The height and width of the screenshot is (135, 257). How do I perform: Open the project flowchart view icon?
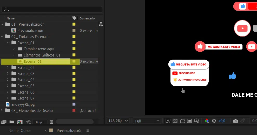pyautogui.click(x=101, y=24)
